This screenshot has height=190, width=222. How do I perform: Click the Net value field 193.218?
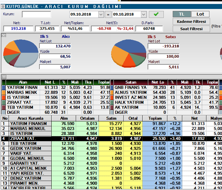(19, 29)
